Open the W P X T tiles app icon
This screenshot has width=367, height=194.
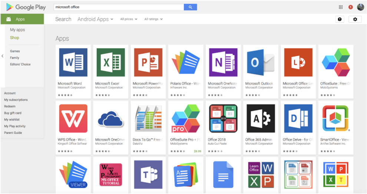pos(335,174)
